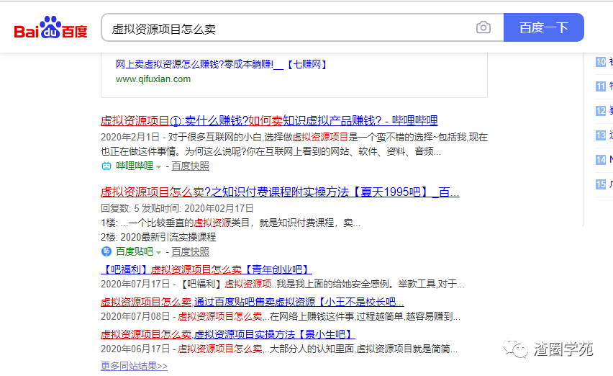
Task: Click the 百度一下 search button
Action: (x=543, y=27)
